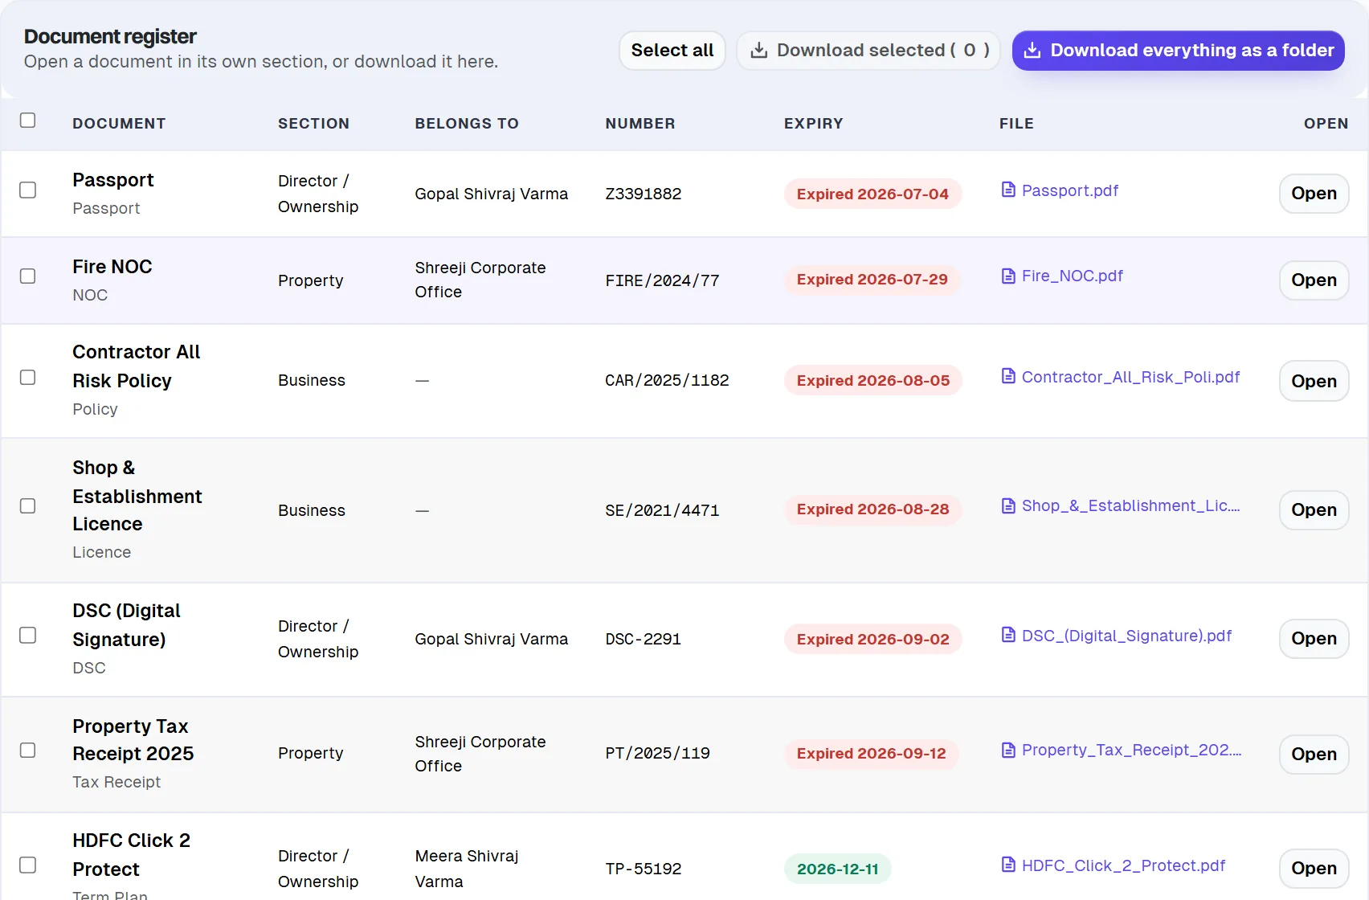Click the file icon next to Passport.pdf
Viewport: 1369px width, 900px height.
point(1008,190)
